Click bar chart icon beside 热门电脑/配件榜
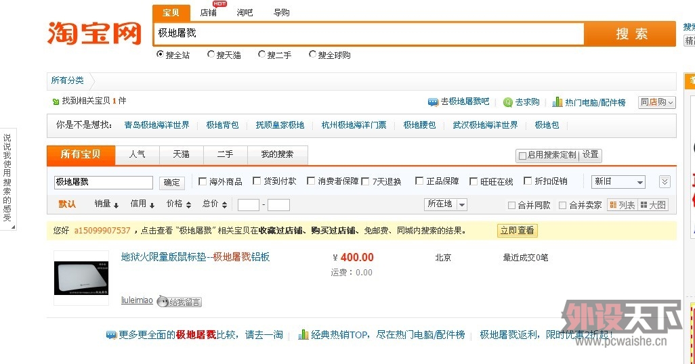Screen dimensions: 695x364 [x=557, y=102]
